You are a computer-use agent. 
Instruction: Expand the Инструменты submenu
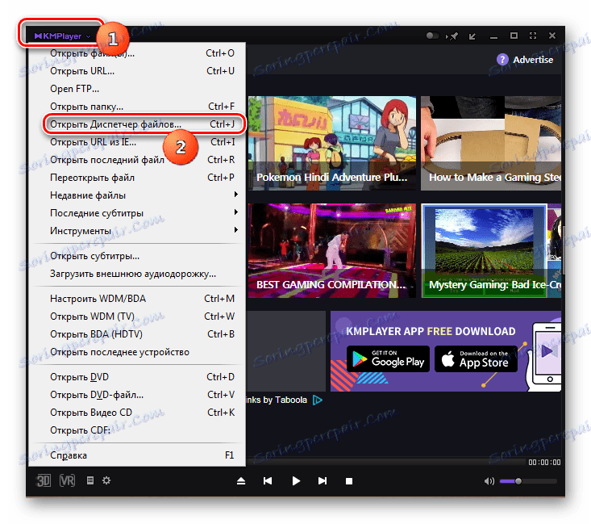click(x=137, y=231)
